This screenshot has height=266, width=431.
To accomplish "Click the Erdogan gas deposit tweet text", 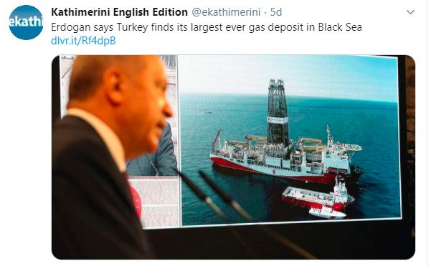I will pyautogui.click(x=207, y=27).
